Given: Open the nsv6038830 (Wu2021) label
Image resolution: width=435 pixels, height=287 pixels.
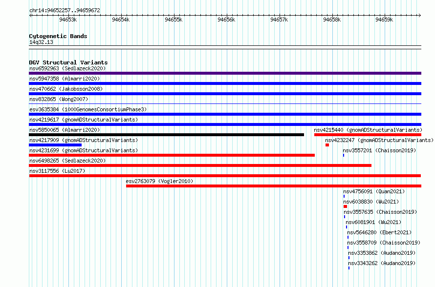Looking at the screenshot, I should click(x=371, y=202).
